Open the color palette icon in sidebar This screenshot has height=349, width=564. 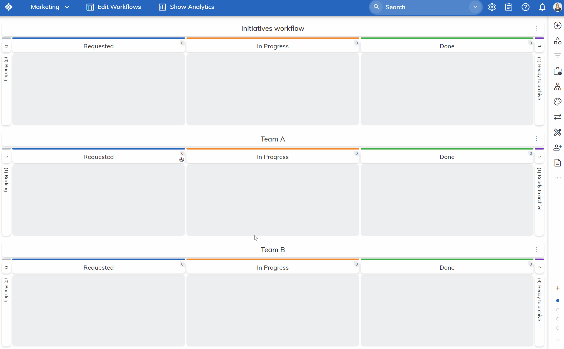(557, 102)
